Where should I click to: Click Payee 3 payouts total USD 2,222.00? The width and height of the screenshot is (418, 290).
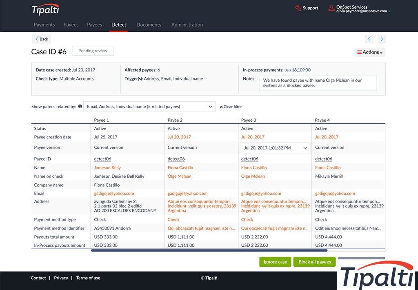[255, 237]
